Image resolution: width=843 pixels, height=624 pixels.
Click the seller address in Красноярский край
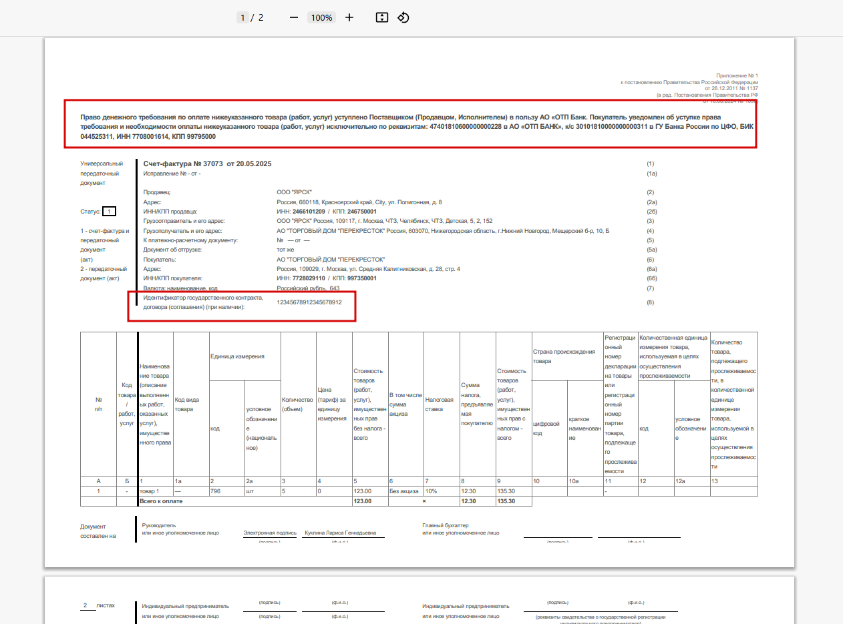tap(359, 202)
